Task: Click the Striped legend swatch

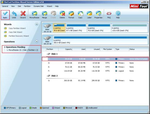Action: coord(53,108)
